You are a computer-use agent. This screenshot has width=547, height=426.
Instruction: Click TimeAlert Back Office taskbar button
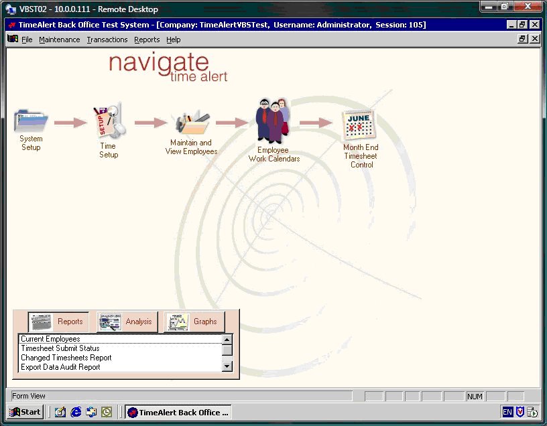pos(178,413)
